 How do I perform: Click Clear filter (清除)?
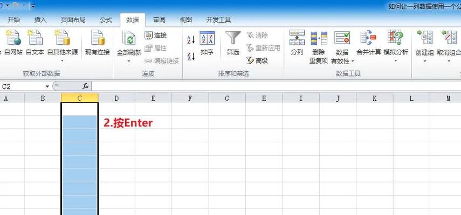coord(257,35)
